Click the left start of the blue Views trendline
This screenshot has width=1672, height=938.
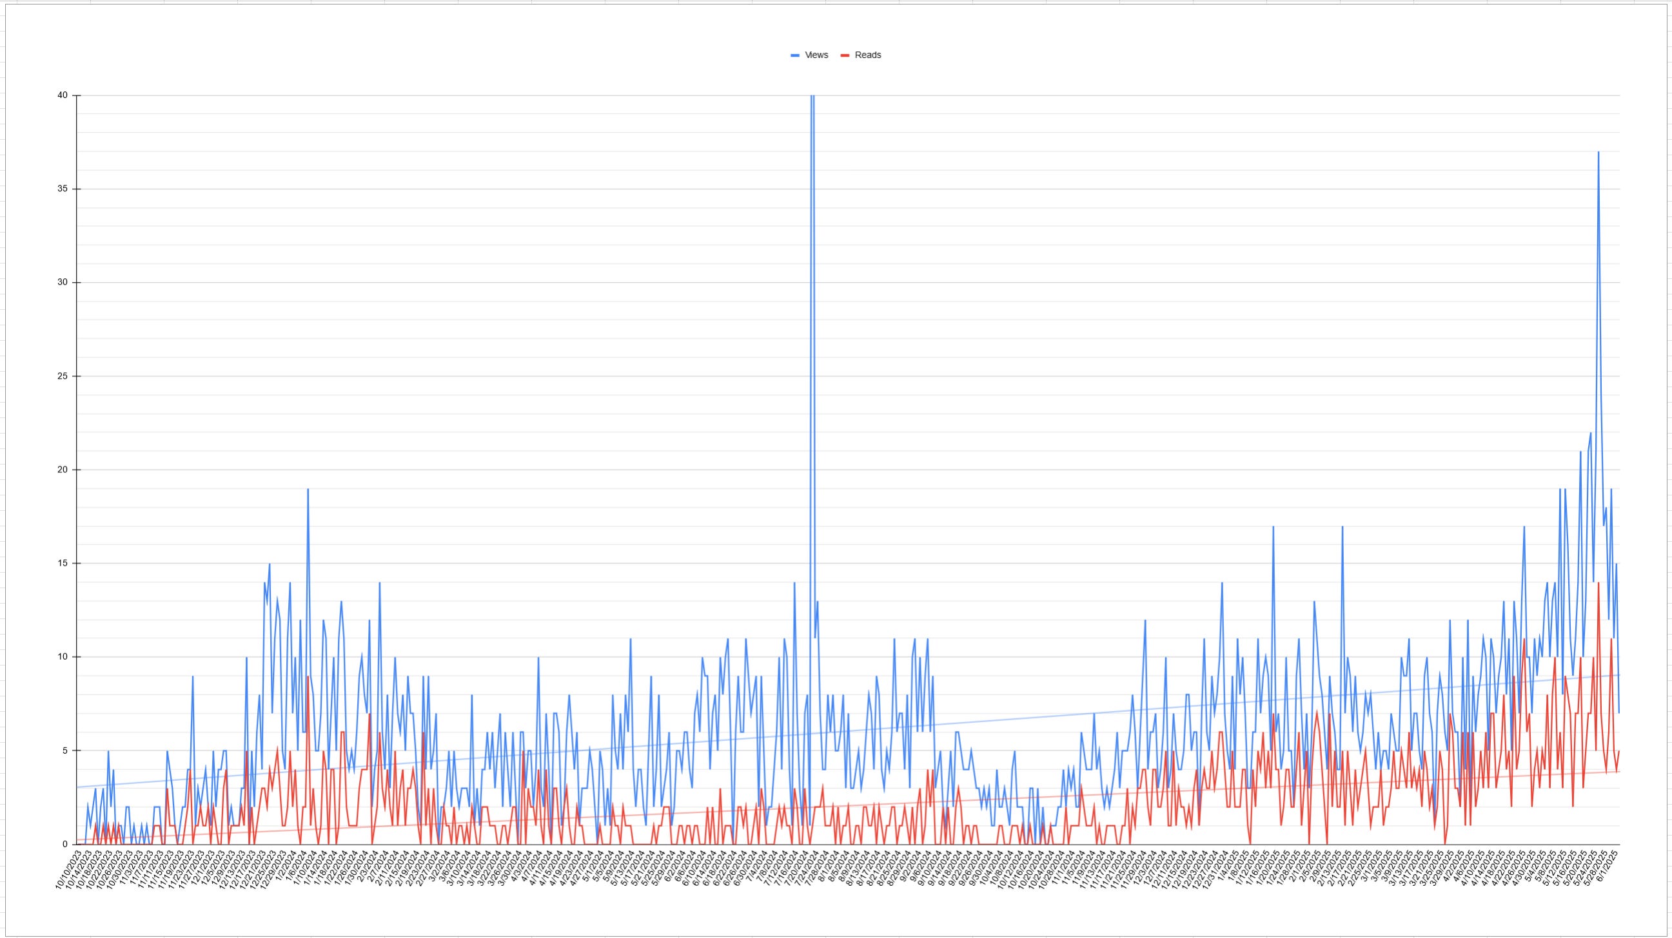[x=79, y=787]
